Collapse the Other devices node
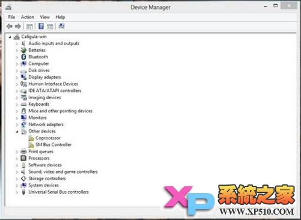This screenshot has height=220, width=301. coord(17,132)
